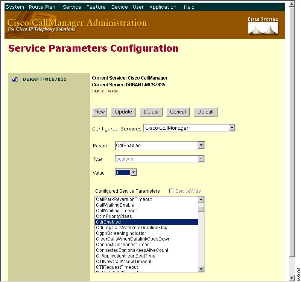The width and height of the screenshot is (301, 282).
Task: Open the Configured Services dropdown
Action: point(189,128)
